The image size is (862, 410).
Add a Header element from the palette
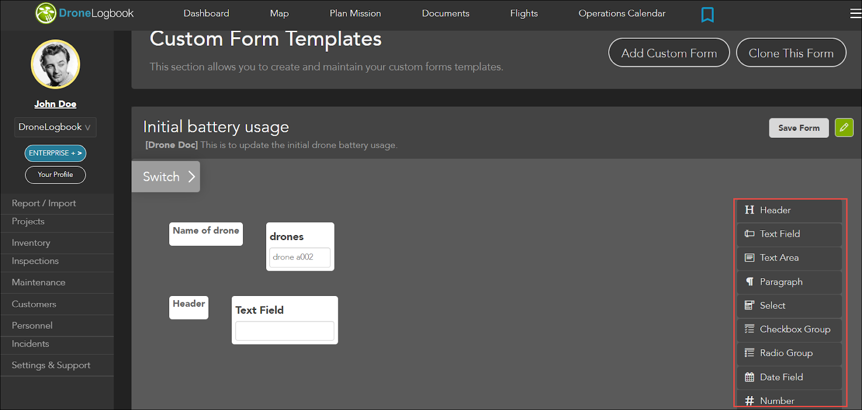(x=789, y=210)
